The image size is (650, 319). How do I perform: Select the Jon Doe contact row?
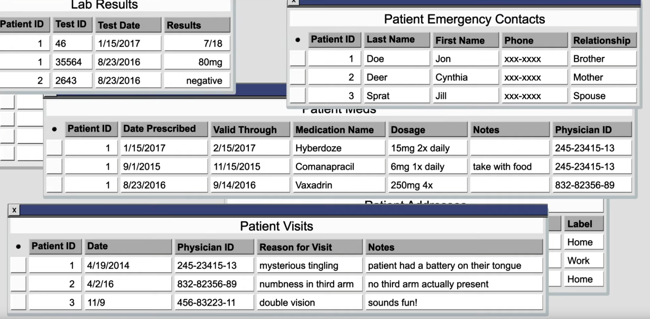[298, 59]
